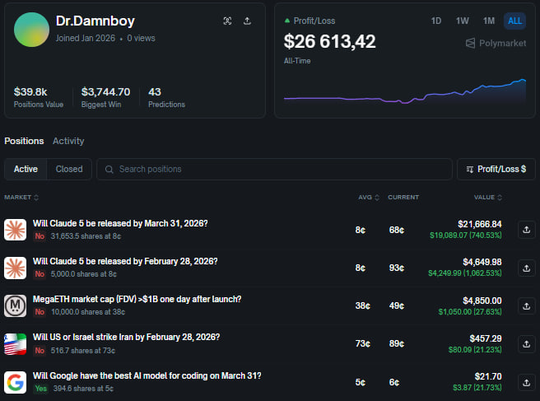
Task: Click '31,653.5 shares at 8¢' text
Action: coord(86,236)
